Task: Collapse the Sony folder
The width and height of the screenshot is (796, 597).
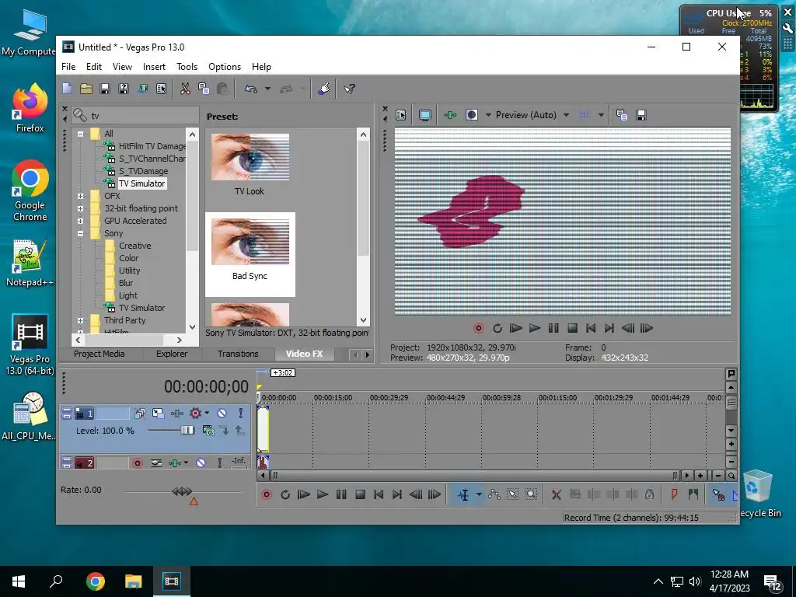Action: 80,233
